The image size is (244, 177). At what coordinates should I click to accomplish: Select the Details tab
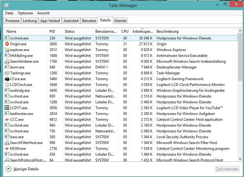(105, 20)
